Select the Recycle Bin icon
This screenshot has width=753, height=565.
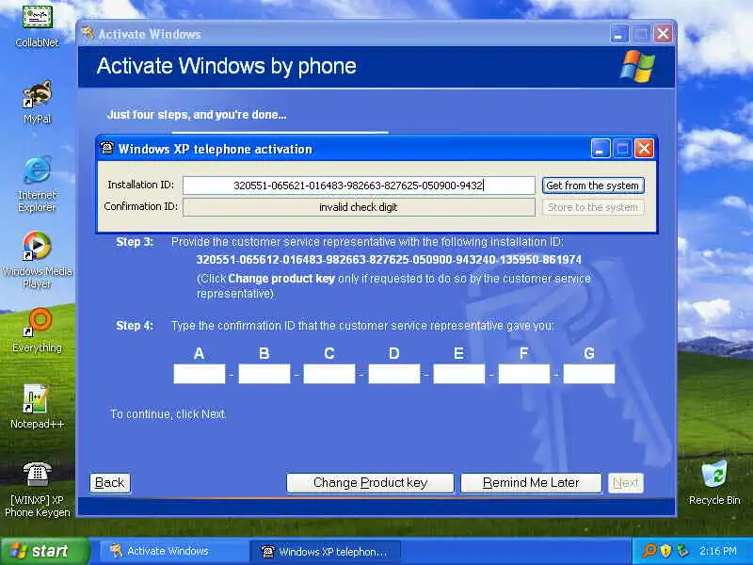714,483
